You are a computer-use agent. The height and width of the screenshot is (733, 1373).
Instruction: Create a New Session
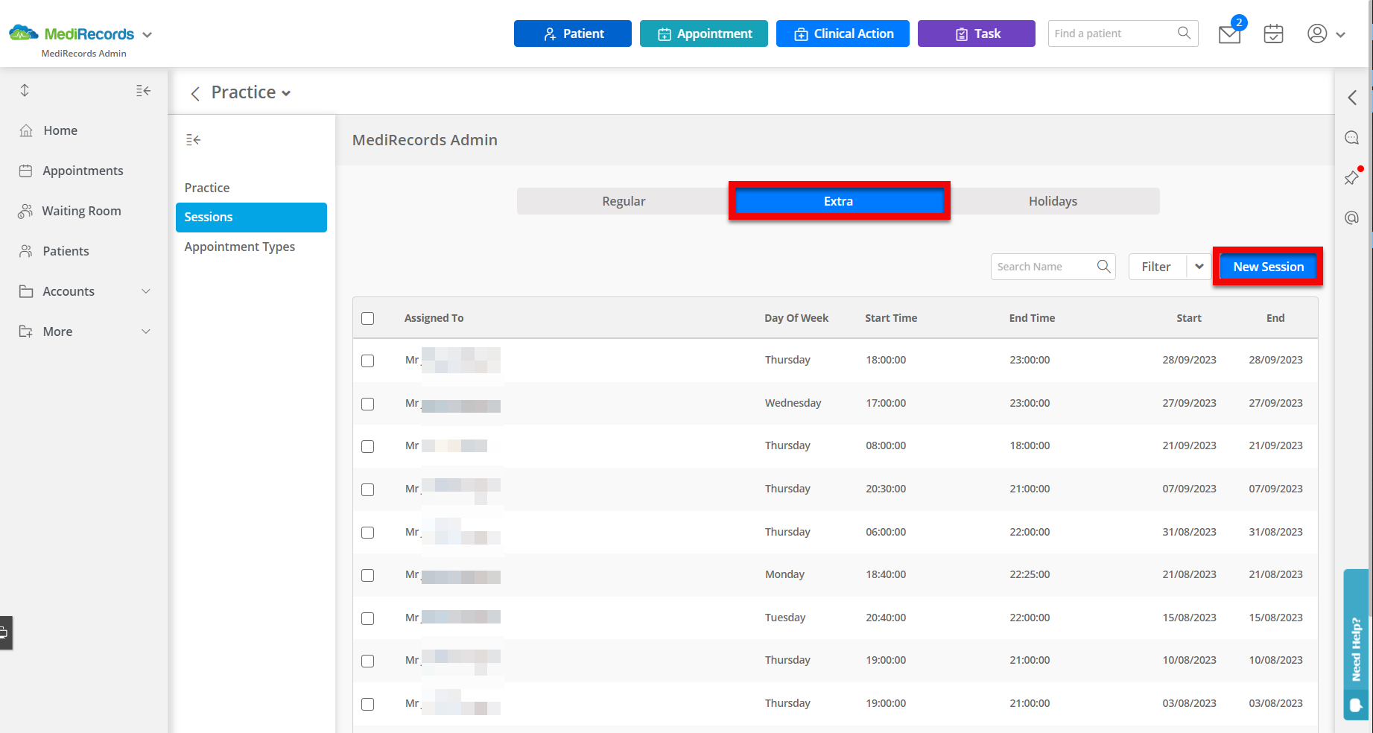1268,267
